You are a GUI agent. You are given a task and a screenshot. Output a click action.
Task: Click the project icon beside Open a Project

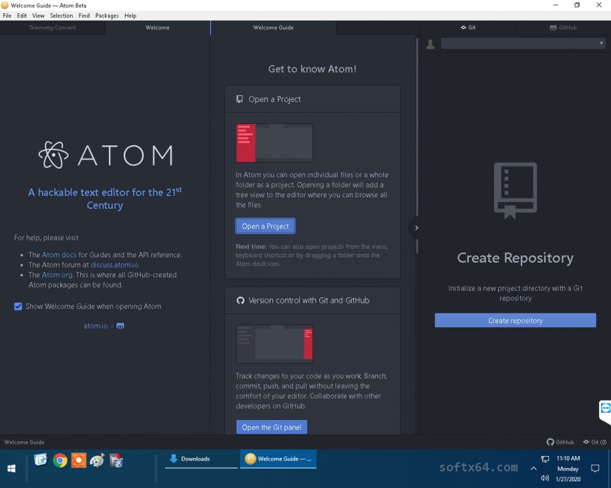click(240, 99)
